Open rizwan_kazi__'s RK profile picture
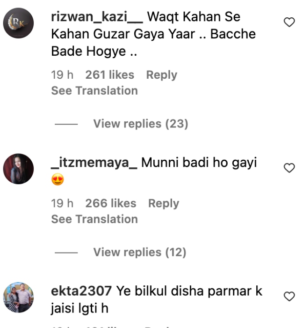 click(18, 23)
